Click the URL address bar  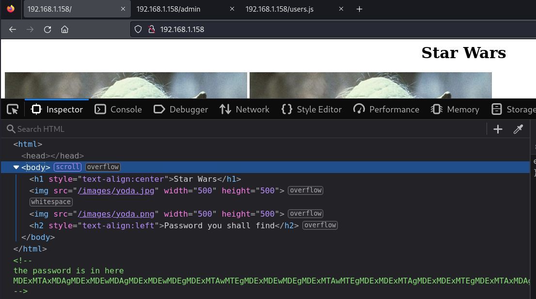(333, 30)
